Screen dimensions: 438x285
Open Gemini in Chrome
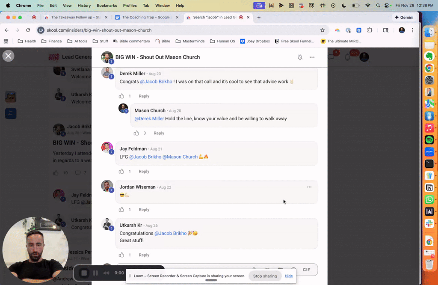coord(404,17)
